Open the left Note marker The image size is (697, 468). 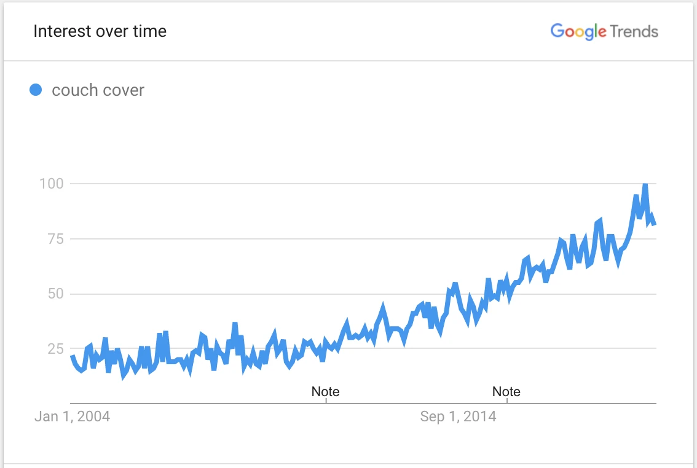[325, 391]
